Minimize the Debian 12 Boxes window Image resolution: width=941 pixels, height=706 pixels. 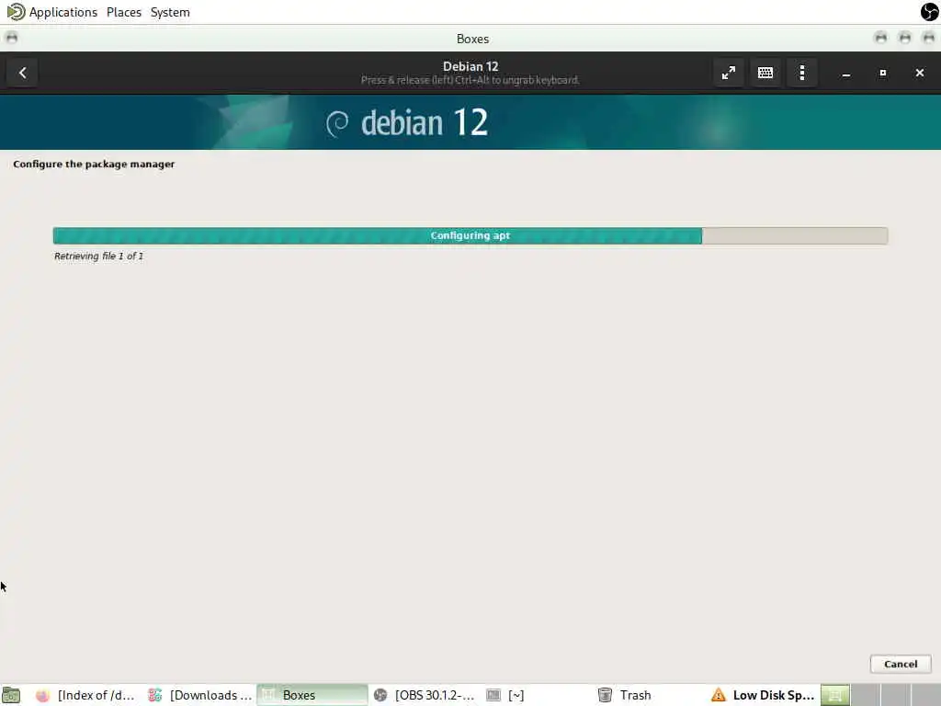tap(846, 73)
